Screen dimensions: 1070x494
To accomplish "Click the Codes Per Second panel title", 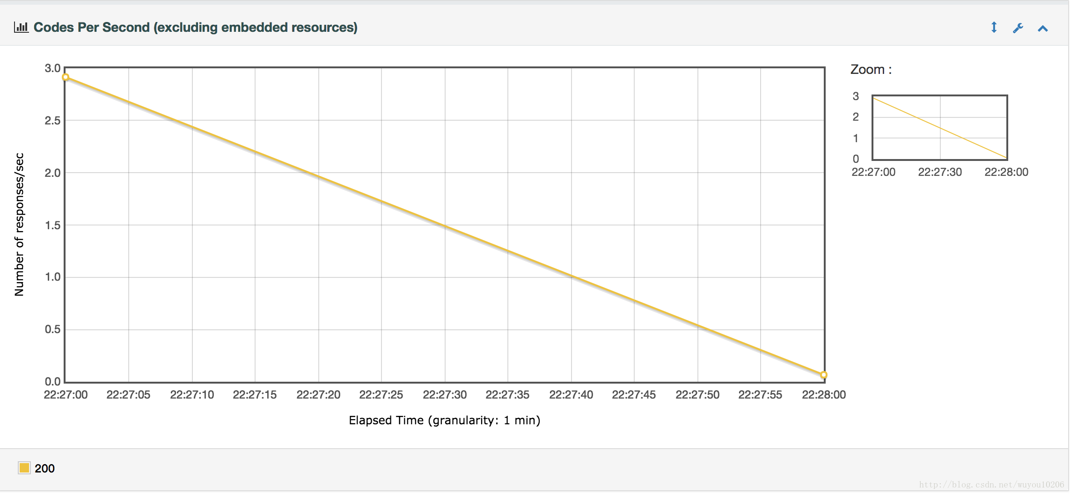I will 195,28.
